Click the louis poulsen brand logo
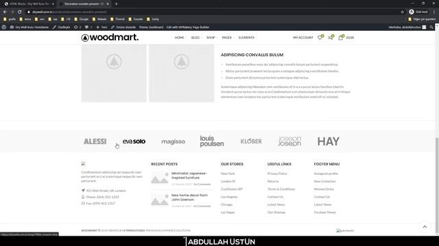Screen dimensions: 439x246 [x=212, y=141]
